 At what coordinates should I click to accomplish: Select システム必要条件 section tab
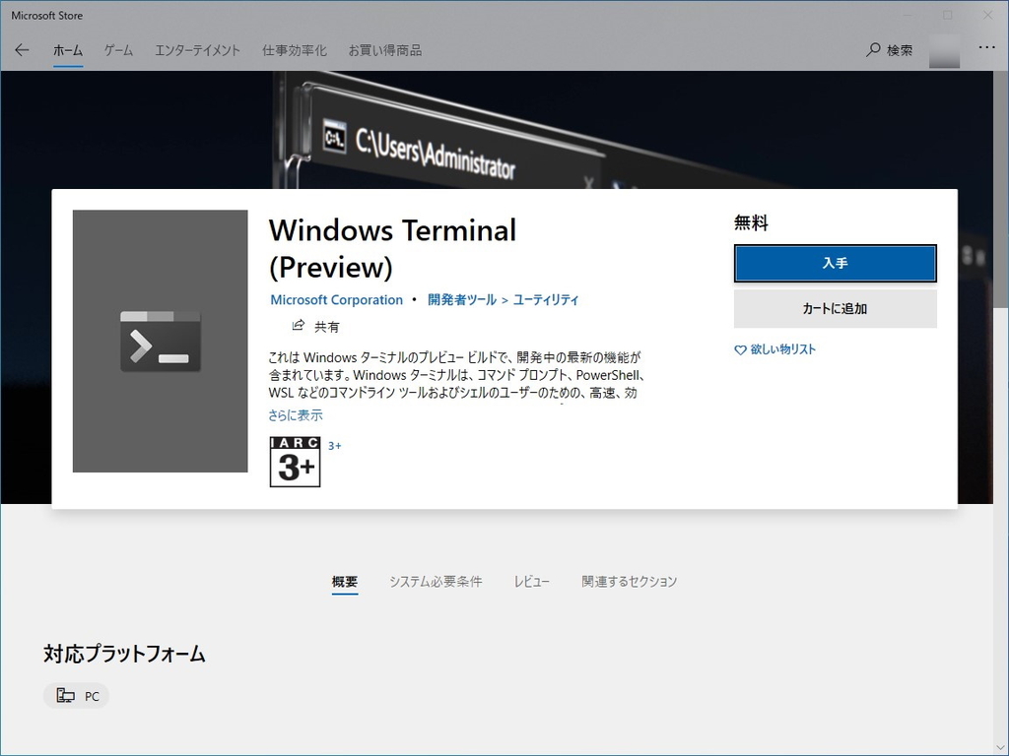coord(435,581)
